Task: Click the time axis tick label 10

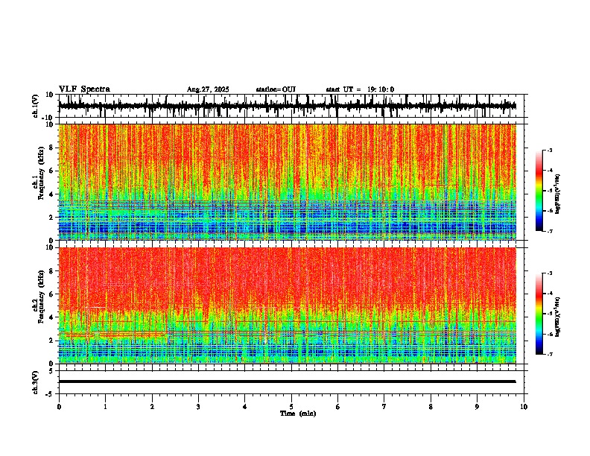Action: point(524,407)
